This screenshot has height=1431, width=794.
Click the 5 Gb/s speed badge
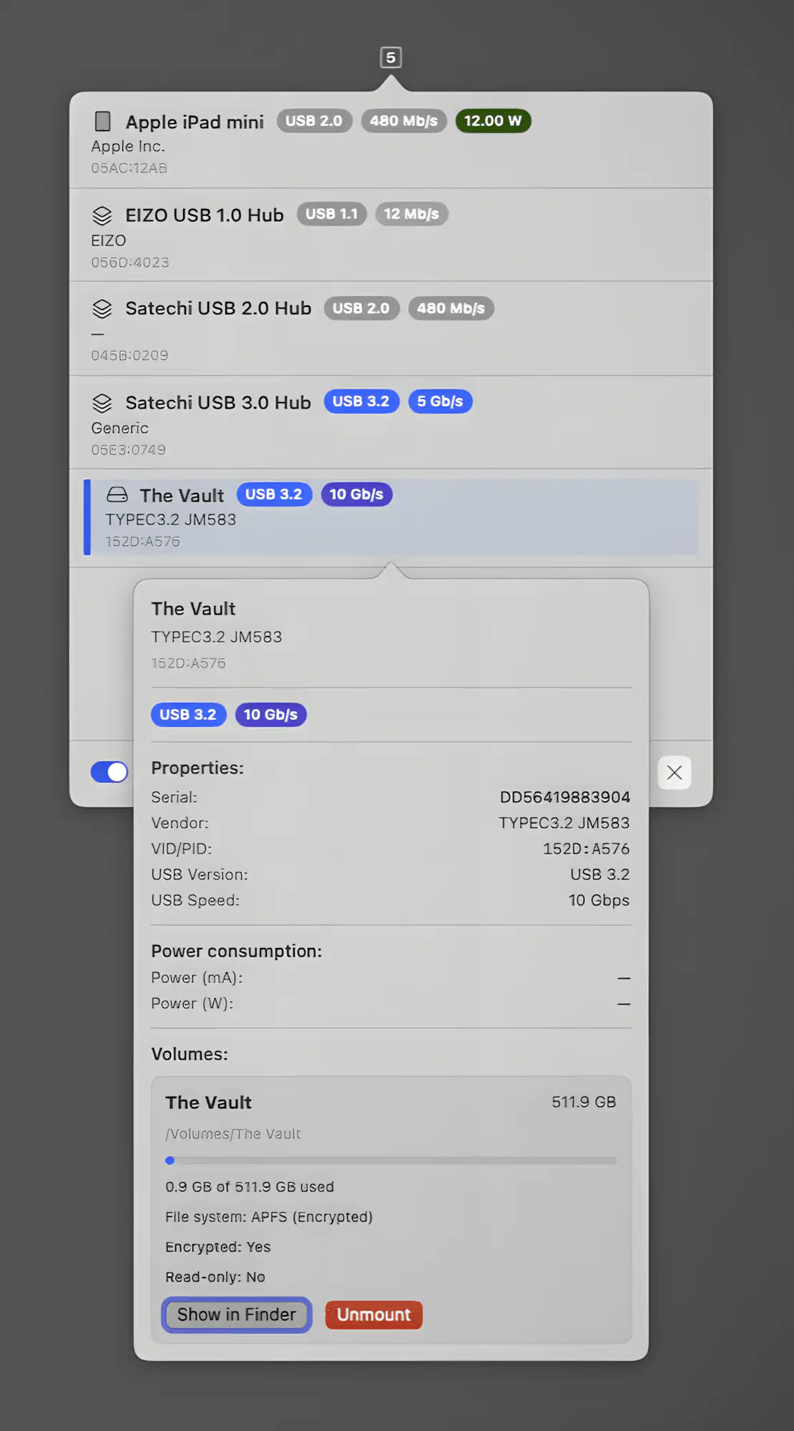[440, 401]
